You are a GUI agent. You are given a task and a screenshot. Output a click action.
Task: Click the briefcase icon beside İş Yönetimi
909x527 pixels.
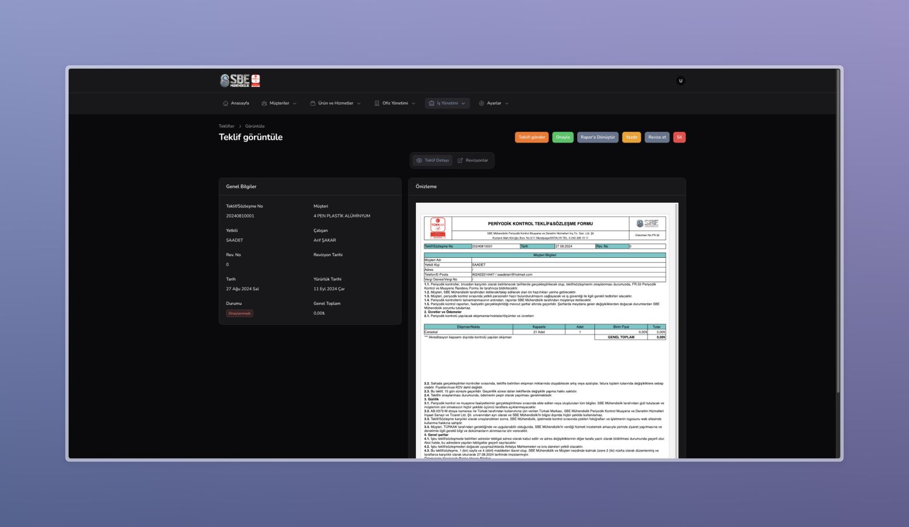point(431,103)
